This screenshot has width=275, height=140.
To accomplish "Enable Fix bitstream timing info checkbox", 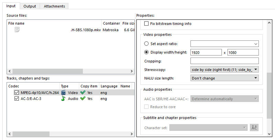I will coord(147,24).
